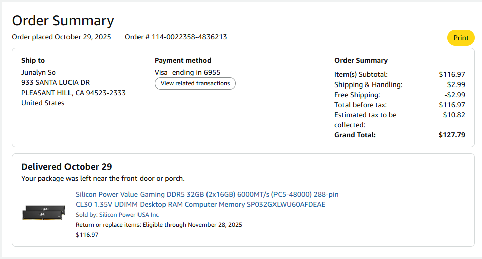Viewport: 482px width, 259px height.
Task: Open View related transactions
Action: 195,83
